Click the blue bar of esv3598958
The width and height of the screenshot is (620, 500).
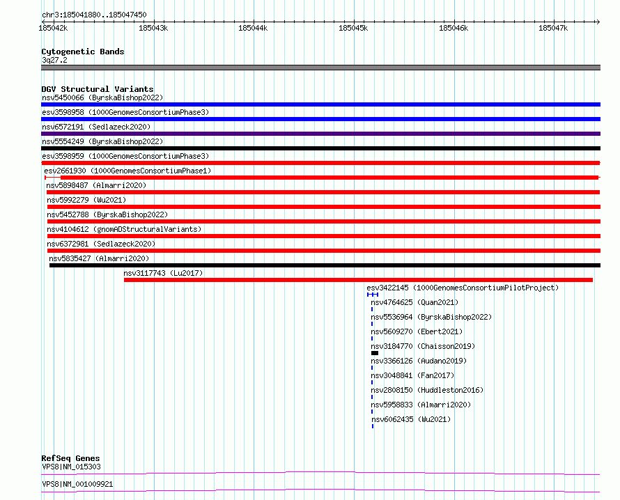[320, 119]
